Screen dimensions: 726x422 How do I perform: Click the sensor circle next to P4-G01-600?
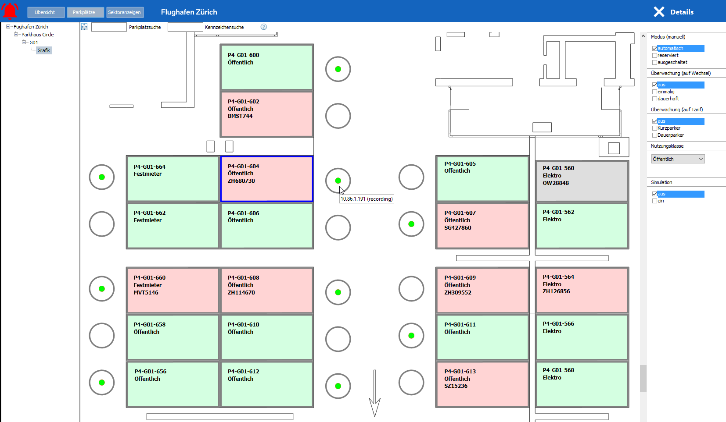(x=338, y=69)
